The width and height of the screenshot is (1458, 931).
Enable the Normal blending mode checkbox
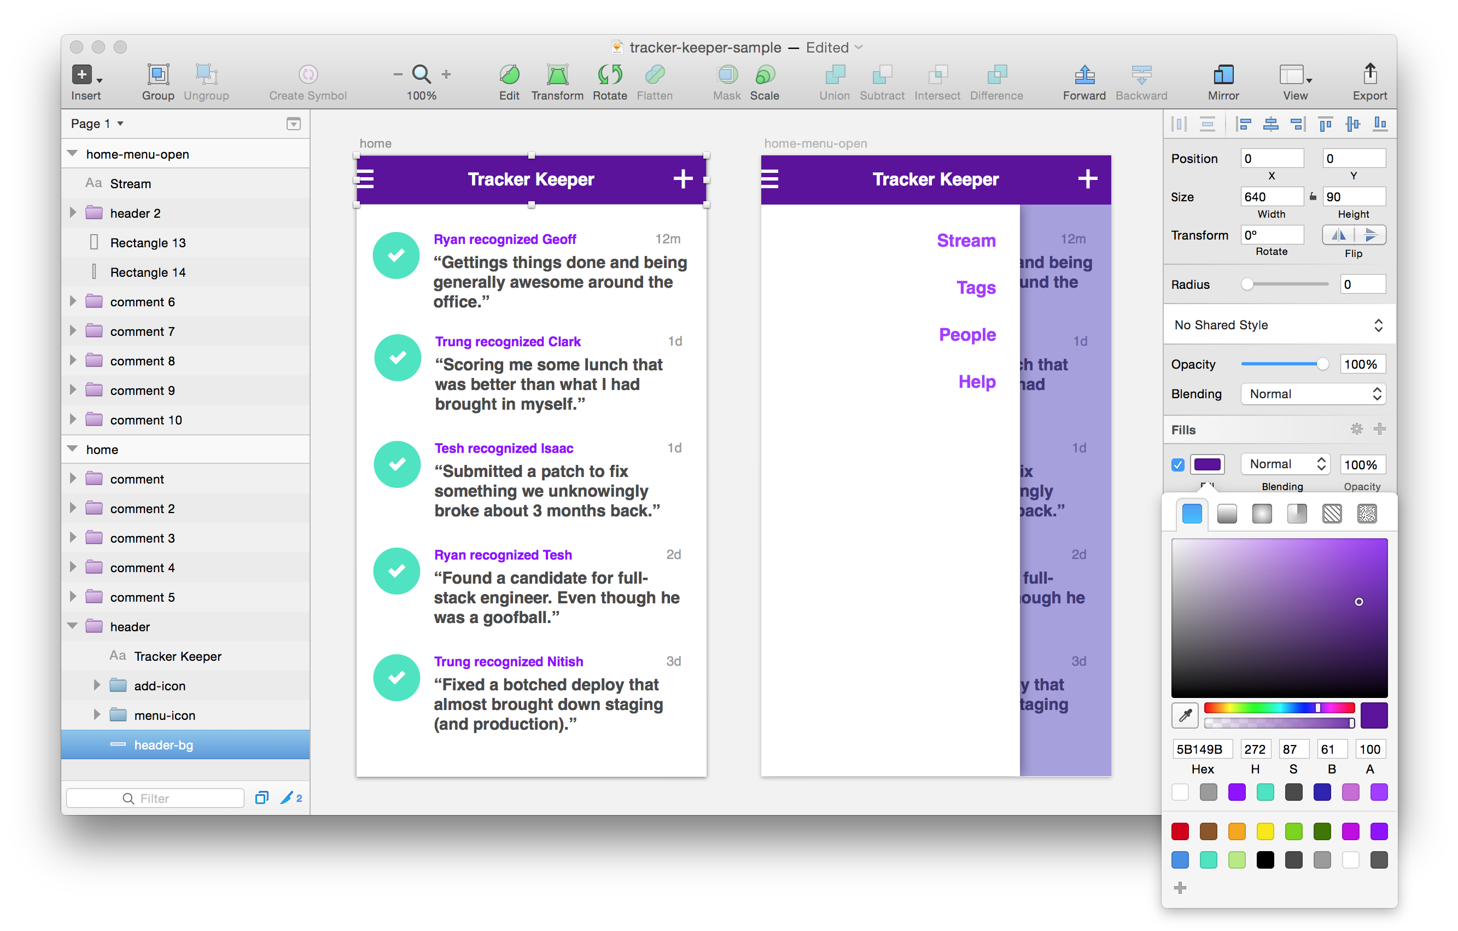1176,463
